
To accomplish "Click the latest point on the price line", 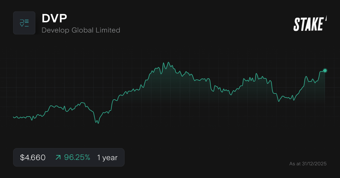I will (x=325, y=70).
